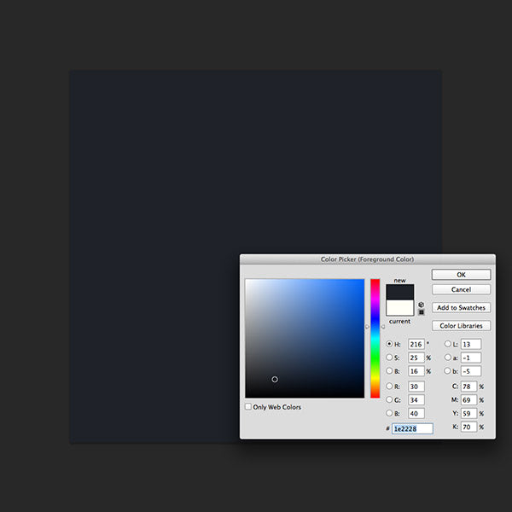The width and height of the screenshot is (512, 512).
Task: Select the RGB blue B radio button
Action: (x=389, y=413)
